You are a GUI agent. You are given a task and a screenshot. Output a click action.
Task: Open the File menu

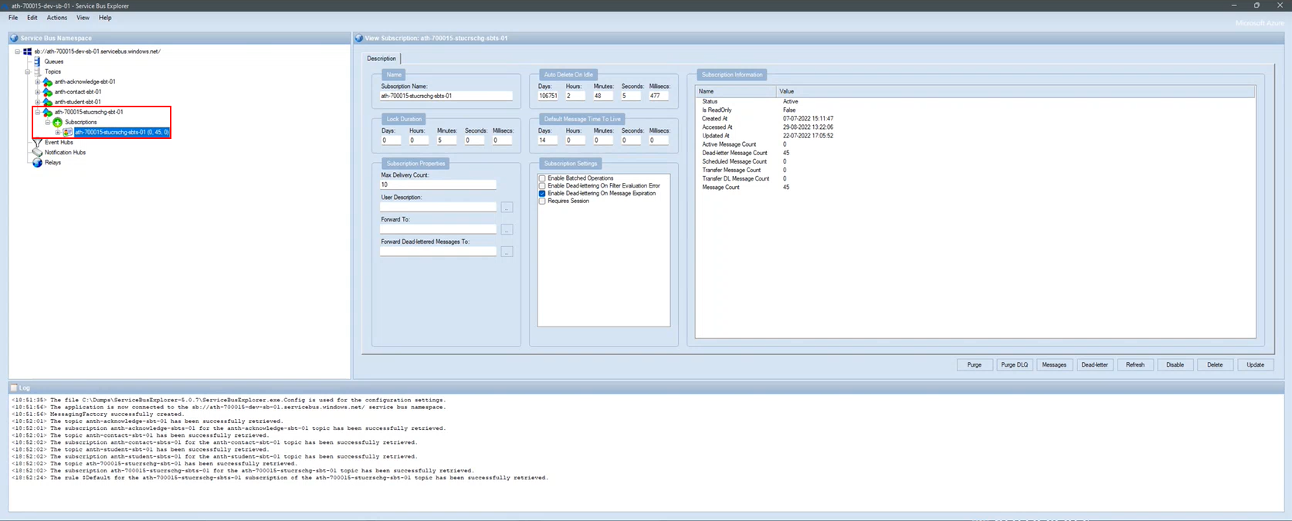coord(13,18)
